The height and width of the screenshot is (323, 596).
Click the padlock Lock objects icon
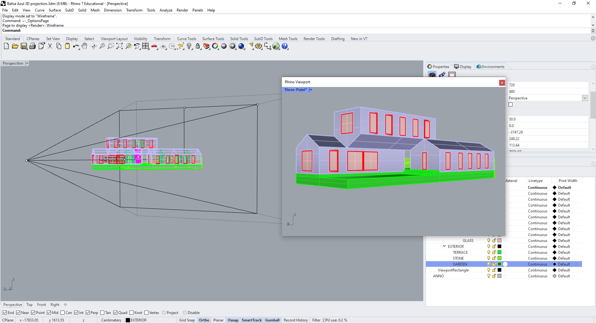[x=198, y=46]
